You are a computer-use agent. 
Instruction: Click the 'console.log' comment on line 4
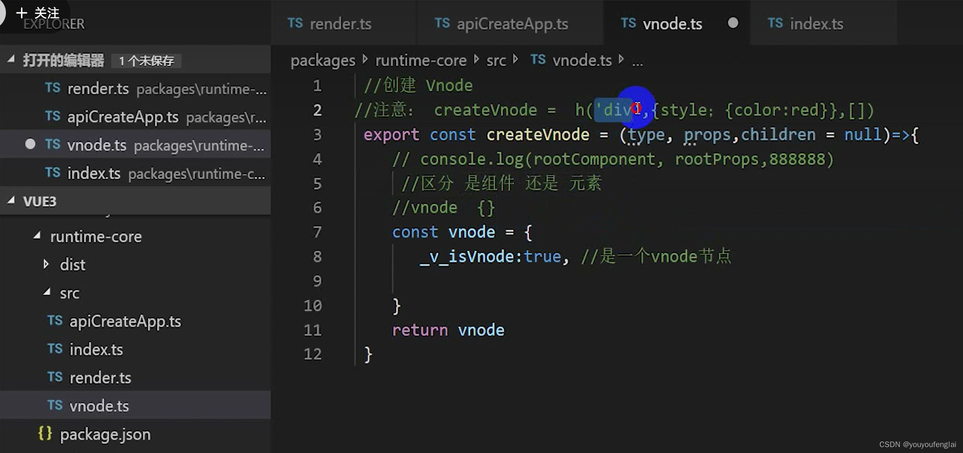(x=613, y=160)
